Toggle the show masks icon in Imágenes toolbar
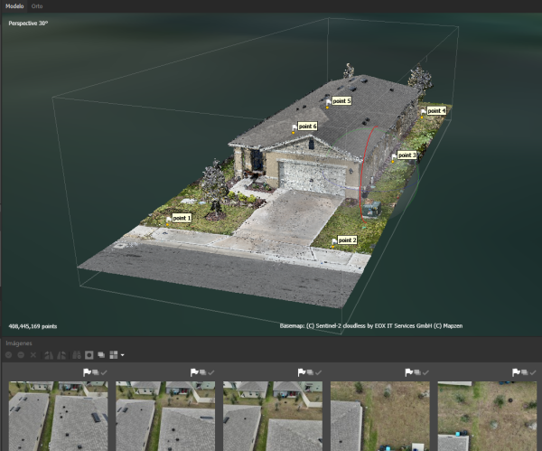This screenshot has height=451, width=542. pyautogui.click(x=89, y=355)
